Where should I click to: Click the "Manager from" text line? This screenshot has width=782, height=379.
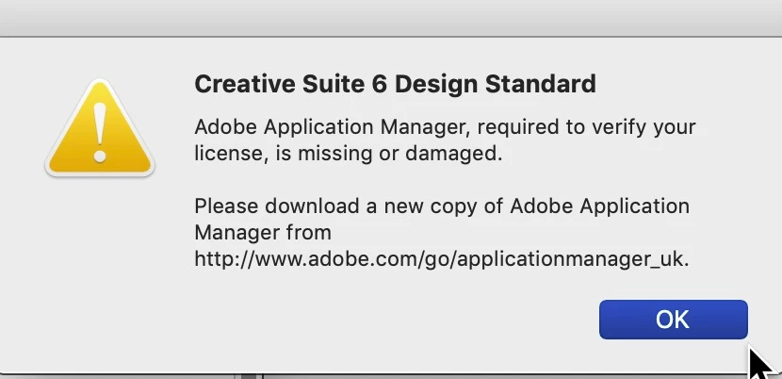tap(263, 232)
